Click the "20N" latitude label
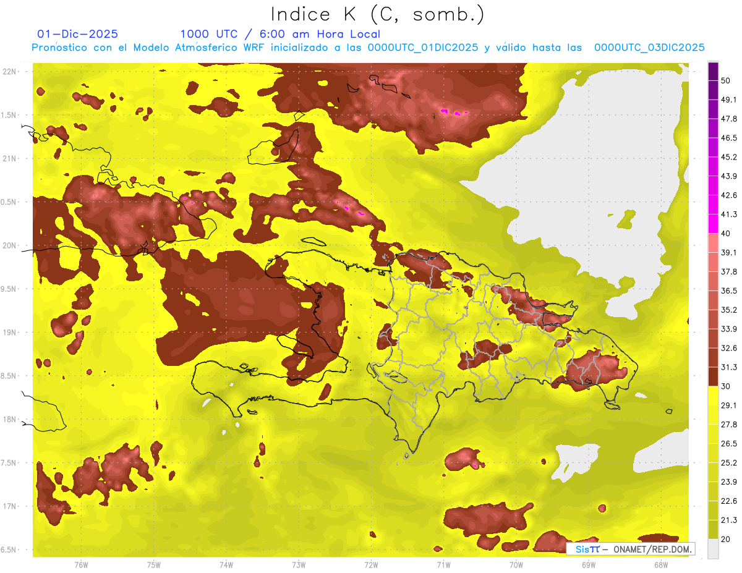This screenshot has width=742, height=573. 9,245
